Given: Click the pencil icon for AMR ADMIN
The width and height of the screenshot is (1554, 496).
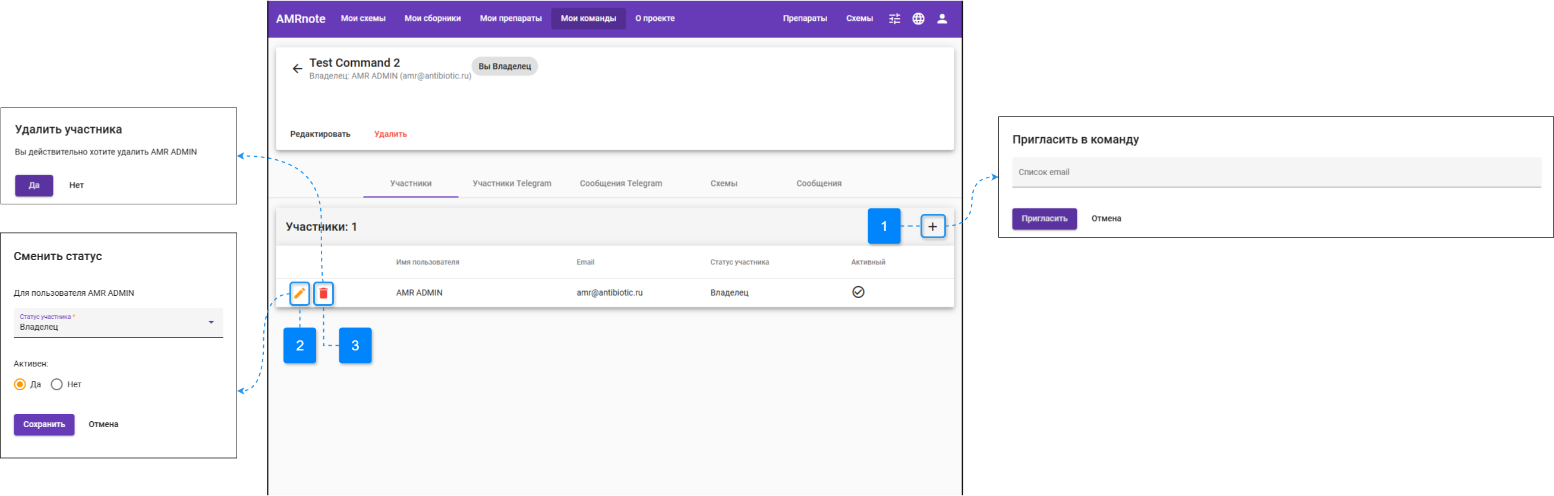Looking at the screenshot, I should click(300, 293).
